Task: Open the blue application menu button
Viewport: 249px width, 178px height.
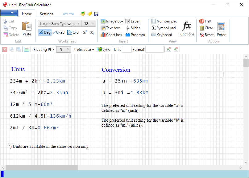Action: (9, 13)
